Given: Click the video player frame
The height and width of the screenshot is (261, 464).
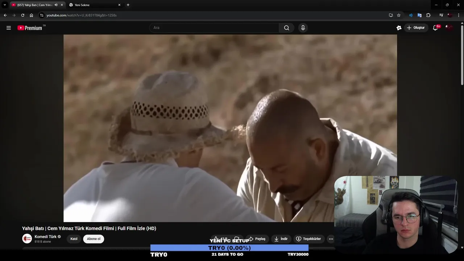Looking at the screenshot, I should click(230, 128).
